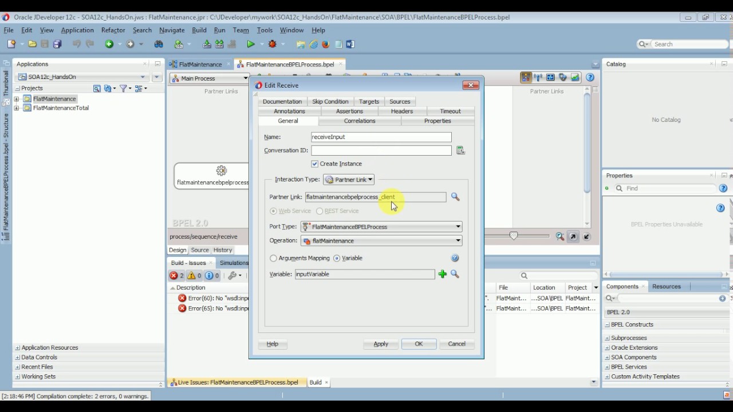Browse partner links with magnifier icon
Screen dimensions: 733x412
pos(455,197)
